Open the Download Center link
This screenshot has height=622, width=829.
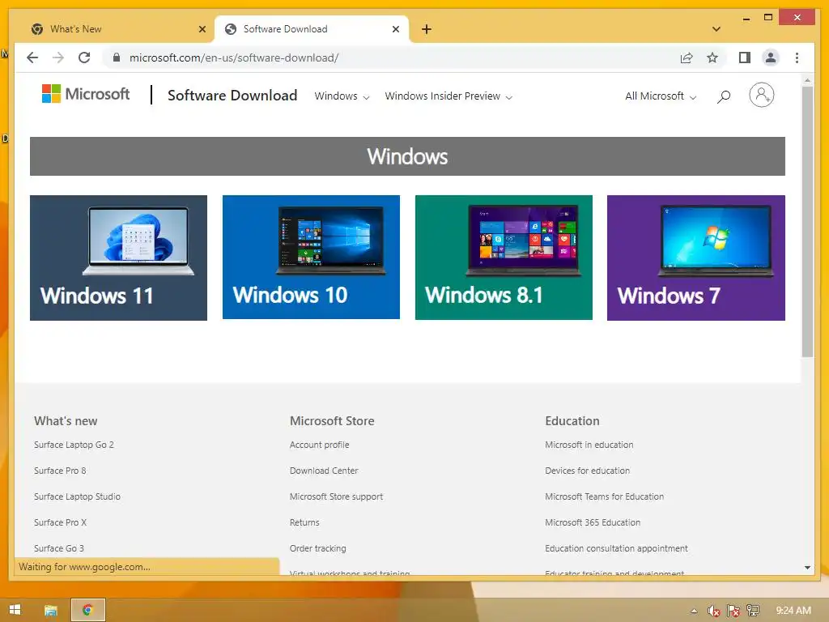click(x=324, y=471)
